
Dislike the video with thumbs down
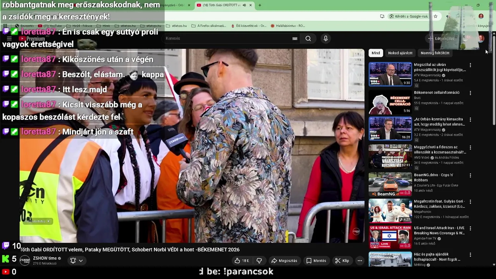coord(260,261)
